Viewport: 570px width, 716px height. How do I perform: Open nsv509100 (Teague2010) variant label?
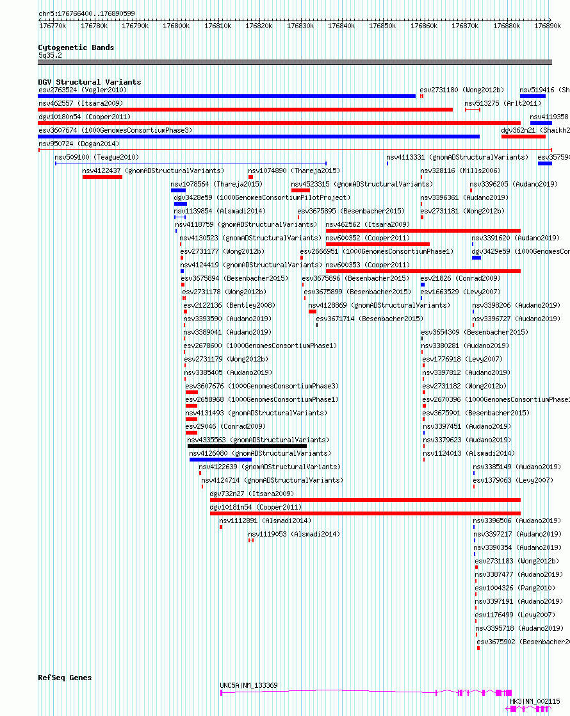97,157
